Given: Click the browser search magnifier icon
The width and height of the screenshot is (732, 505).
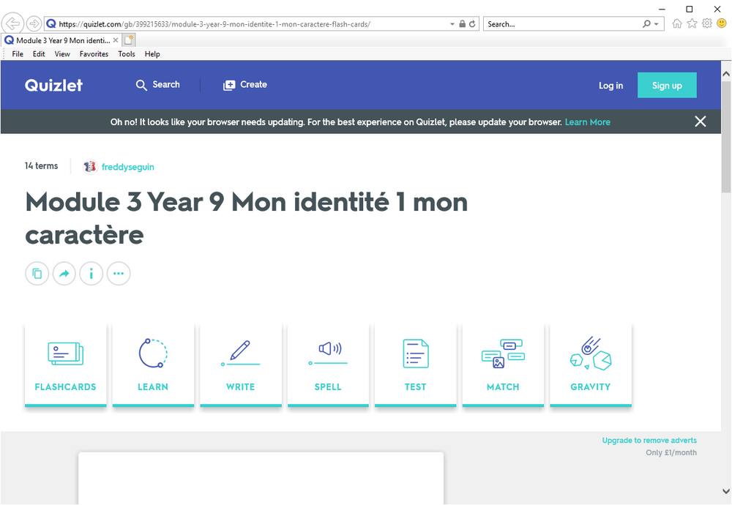Looking at the screenshot, I should tap(646, 24).
